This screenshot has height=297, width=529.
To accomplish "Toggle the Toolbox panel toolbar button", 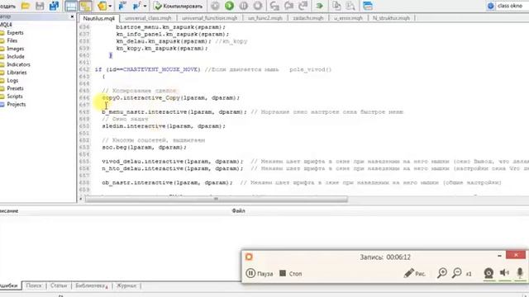I will (85, 6).
